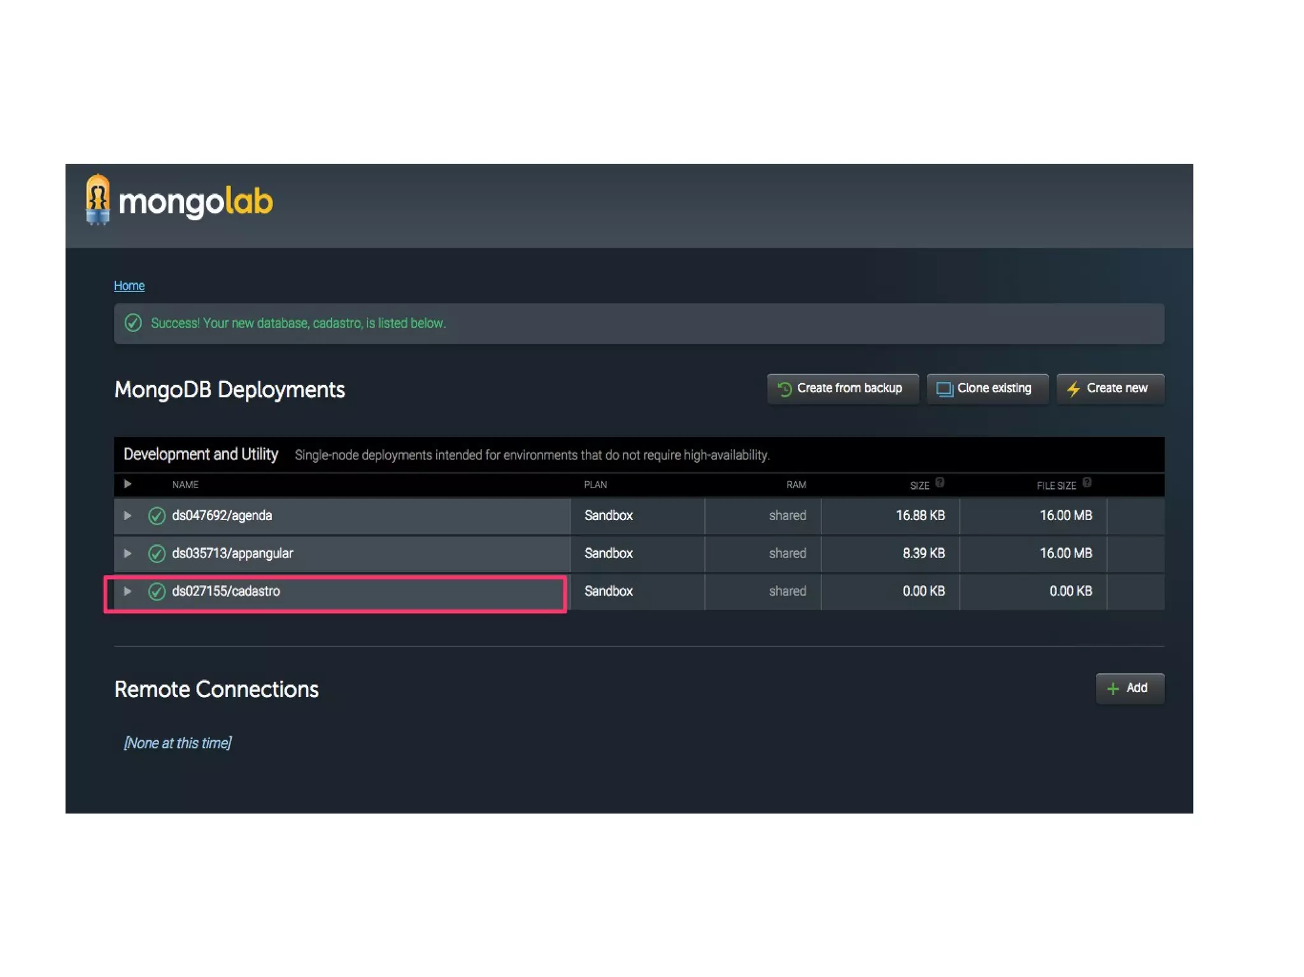Add a remote connection
Viewport: 1304px width, 977px height.
1129,688
